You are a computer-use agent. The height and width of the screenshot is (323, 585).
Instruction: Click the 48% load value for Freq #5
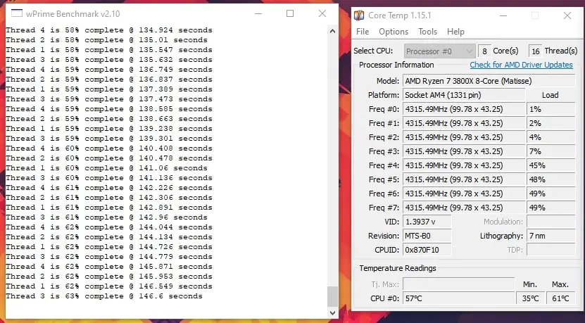(551, 179)
